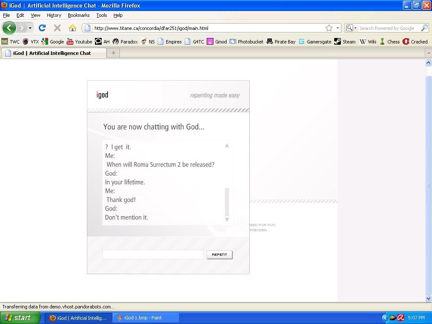The width and height of the screenshot is (432, 324).
Task: Open the Bookmarks menu
Action: [x=78, y=15]
